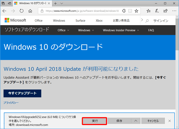
Task: Click the forward navigation arrow
Action: tap(13, 11)
